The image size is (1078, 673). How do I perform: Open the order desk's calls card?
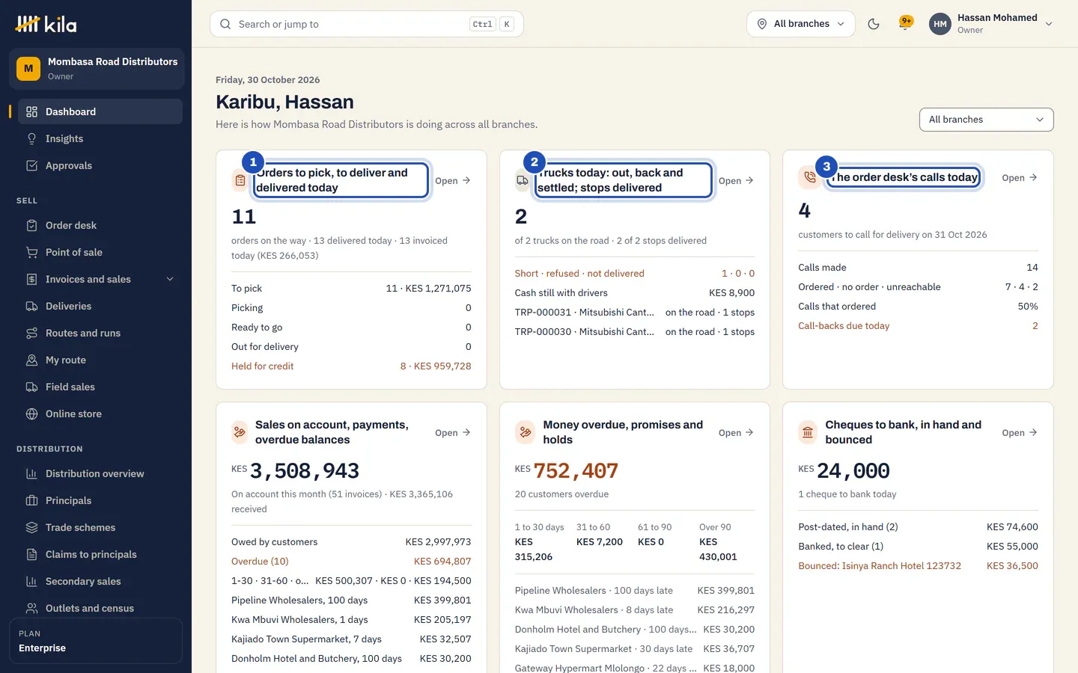click(1020, 177)
